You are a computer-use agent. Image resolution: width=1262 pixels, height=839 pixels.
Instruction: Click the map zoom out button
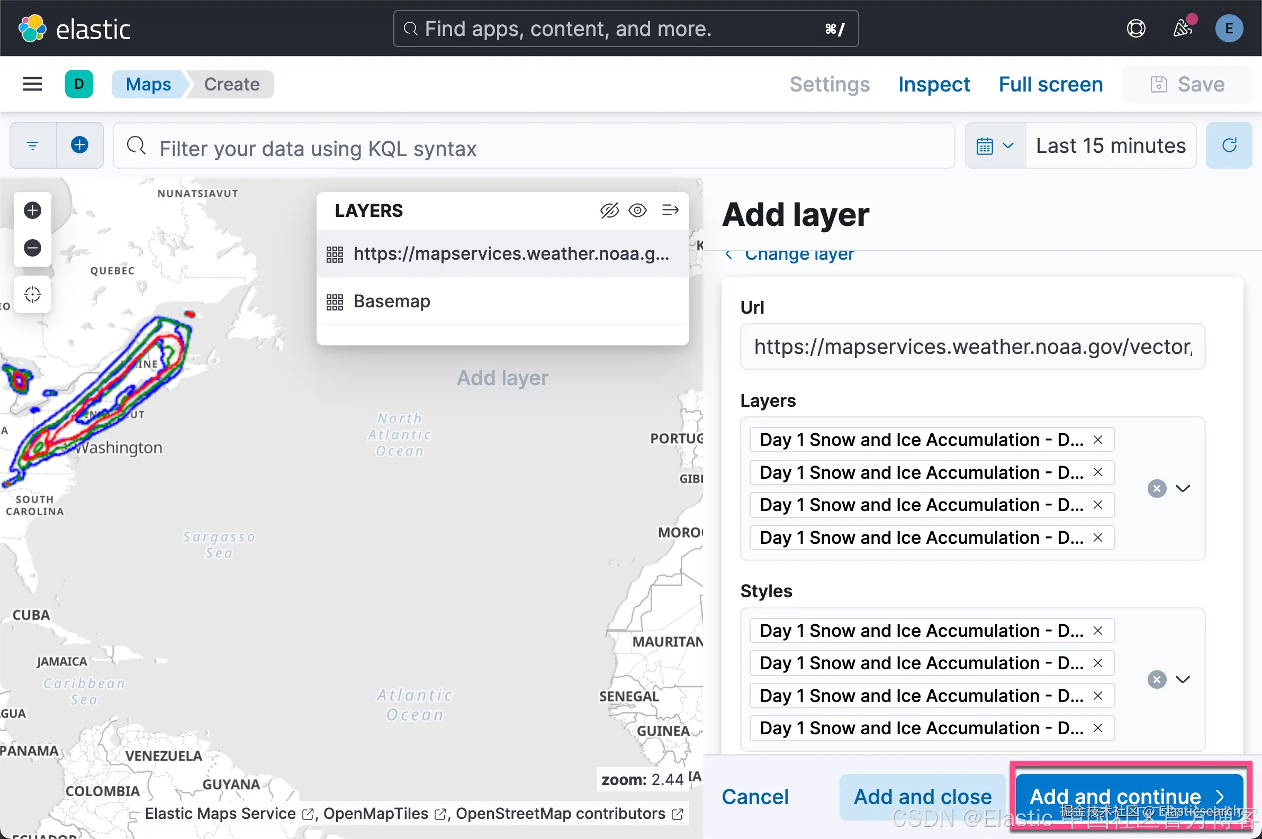tap(33, 248)
